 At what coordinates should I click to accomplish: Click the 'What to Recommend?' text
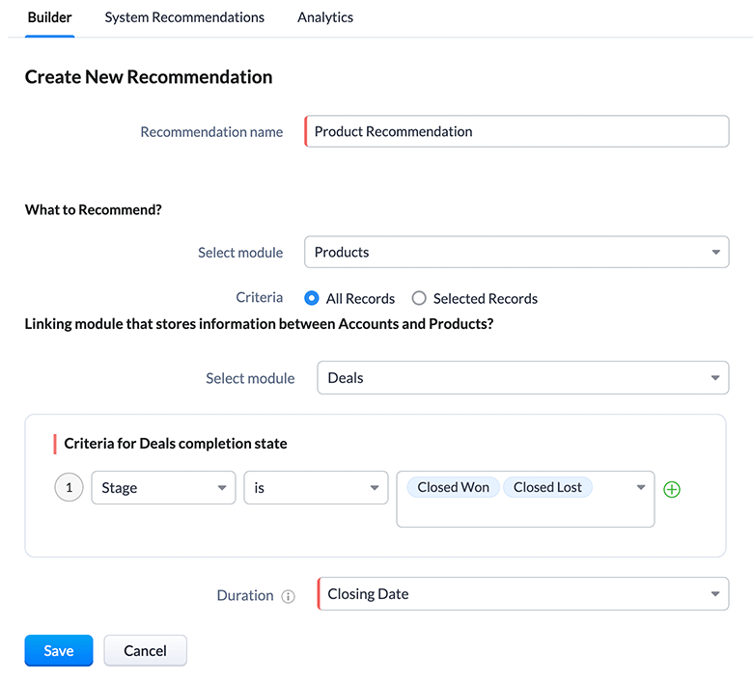tap(94, 209)
